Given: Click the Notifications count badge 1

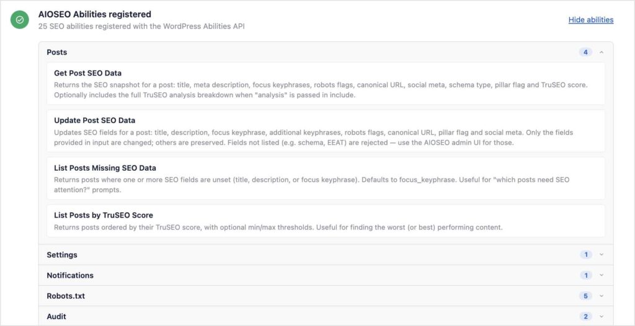Looking at the screenshot, I should coord(585,275).
